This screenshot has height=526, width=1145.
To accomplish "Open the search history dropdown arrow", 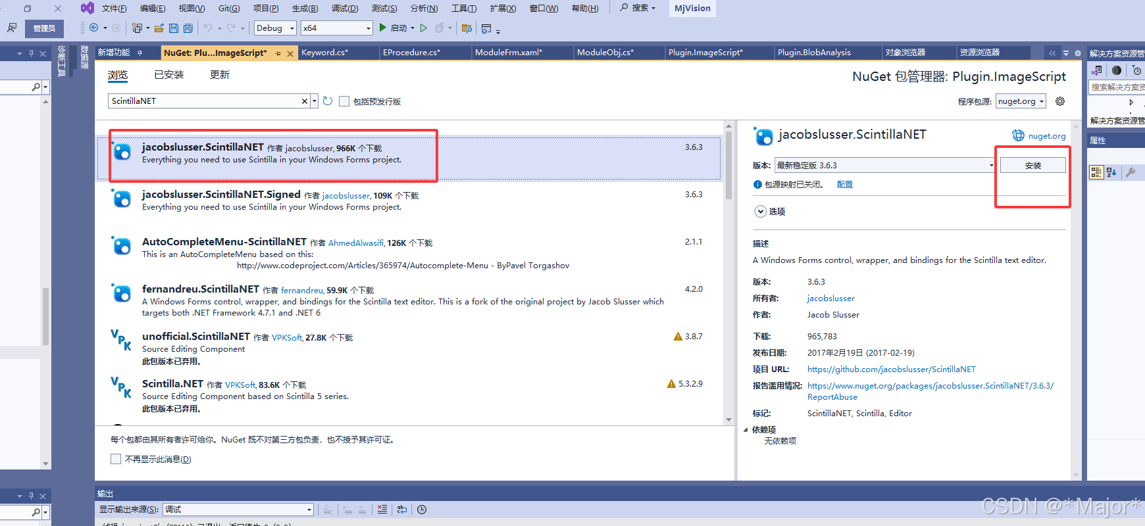I will [x=315, y=101].
